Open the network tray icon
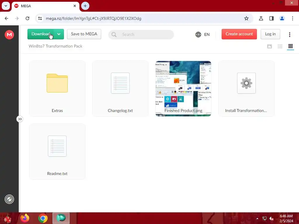Image resolution: width=299 pixels, height=224 pixels. point(265,218)
